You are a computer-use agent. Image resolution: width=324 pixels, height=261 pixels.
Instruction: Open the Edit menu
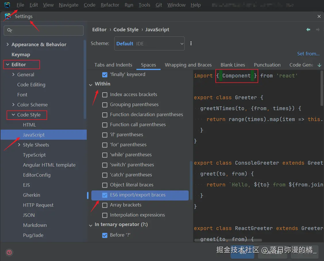click(x=34, y=5)
